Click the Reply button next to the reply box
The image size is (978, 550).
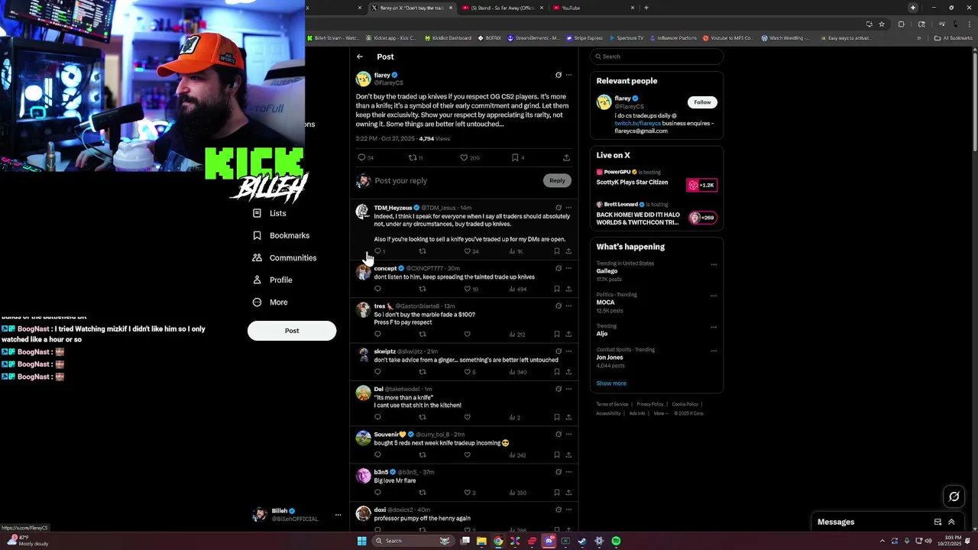point(557,180)
